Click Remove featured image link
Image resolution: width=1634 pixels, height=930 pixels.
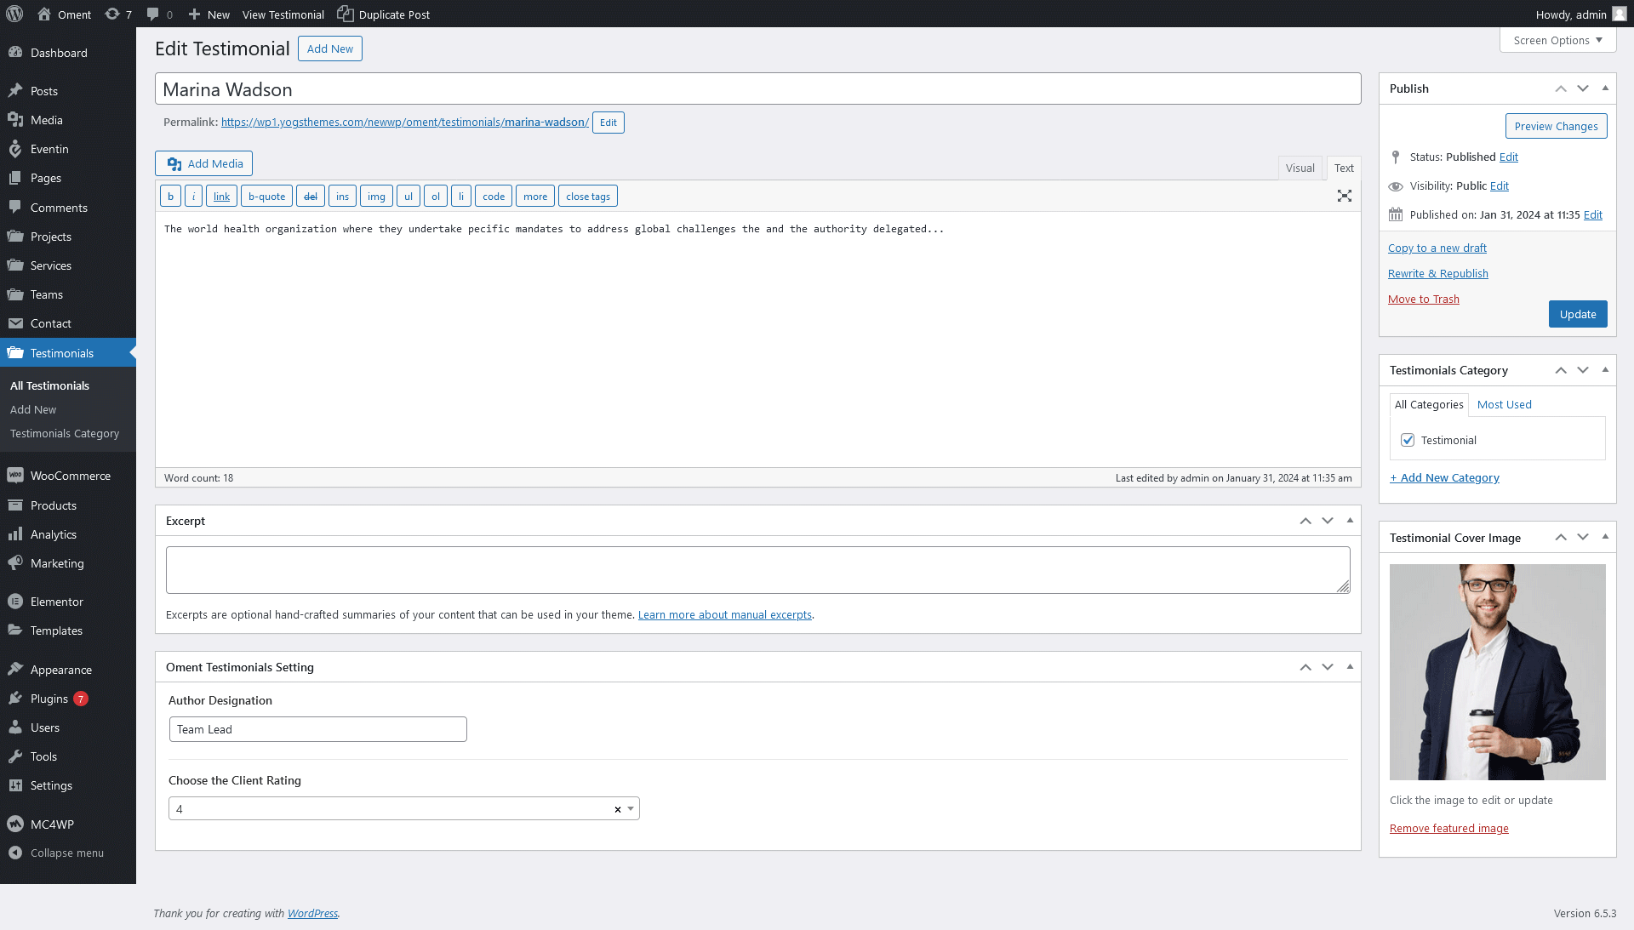click(x=1448, y=828)
